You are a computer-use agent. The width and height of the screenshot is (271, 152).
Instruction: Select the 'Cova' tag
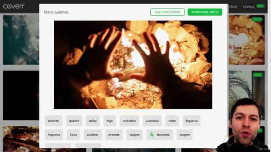click(x=73, y=135)
